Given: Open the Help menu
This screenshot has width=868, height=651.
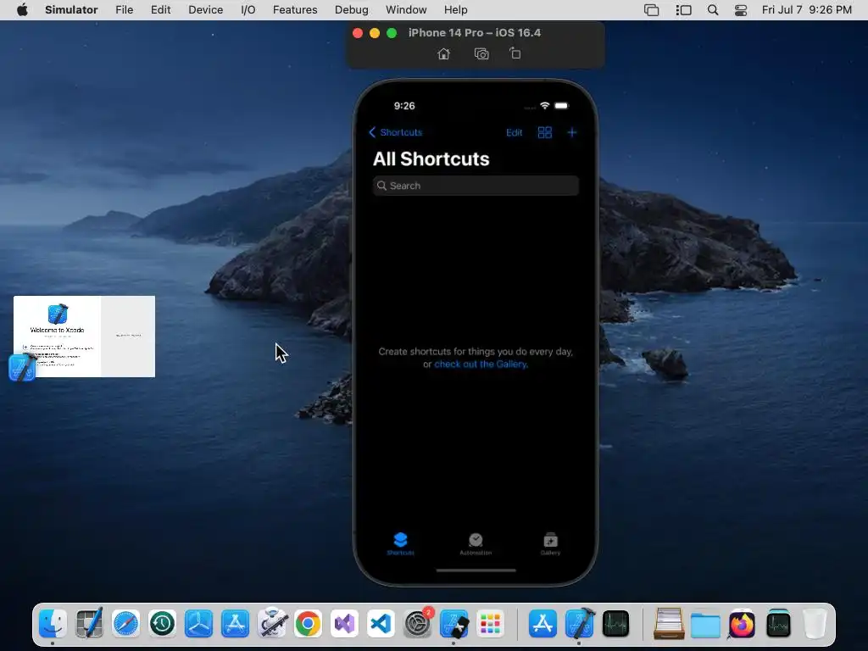Looking at the screenshot, I should click(x=455, y=10).
